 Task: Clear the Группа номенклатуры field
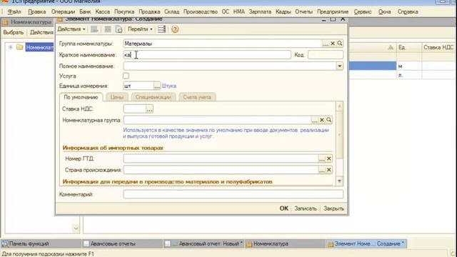tap(333, 44)
